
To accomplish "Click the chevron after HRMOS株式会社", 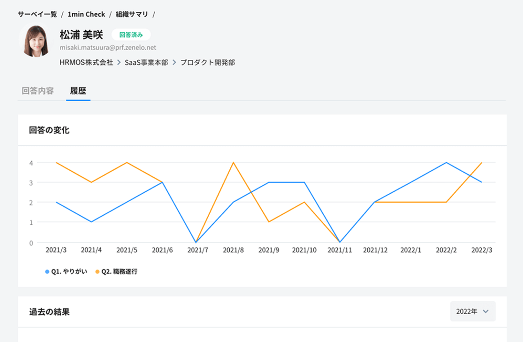I will (119, 63).
